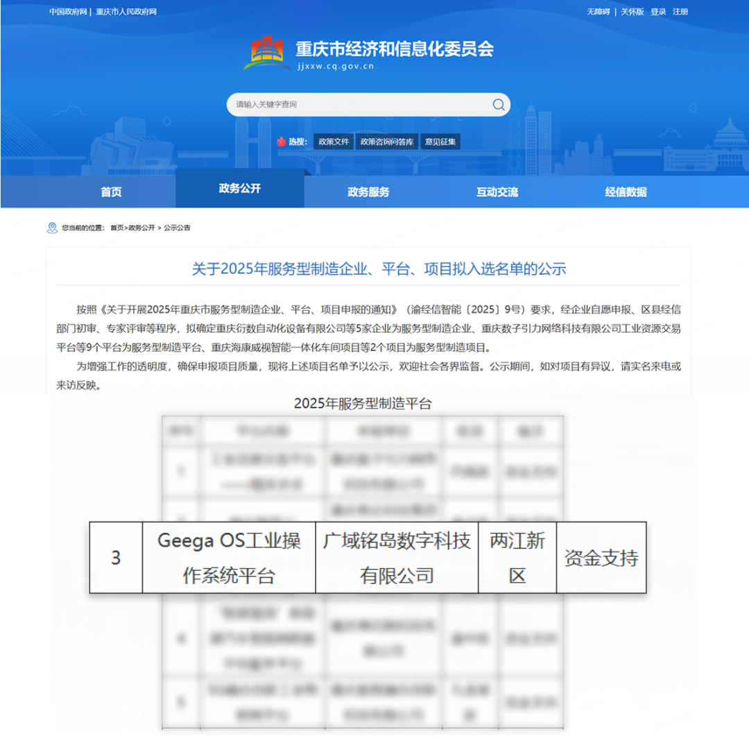Viewport: 749px width, 738px height.
Task: Click 公示公告 in the breadcrumb path
Action: tap(177, 228)
